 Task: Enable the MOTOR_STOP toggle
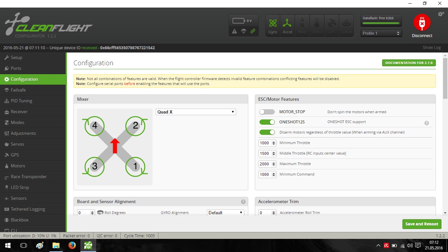tap(267, 112)
